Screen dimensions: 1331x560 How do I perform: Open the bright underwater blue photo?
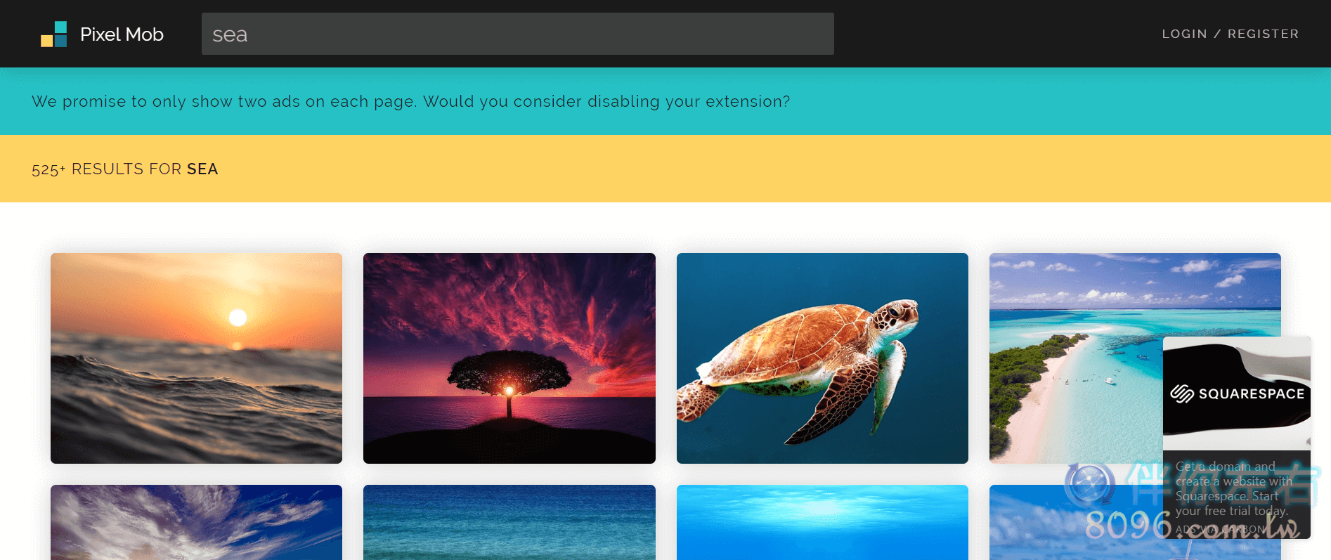[x=822, y=522]
